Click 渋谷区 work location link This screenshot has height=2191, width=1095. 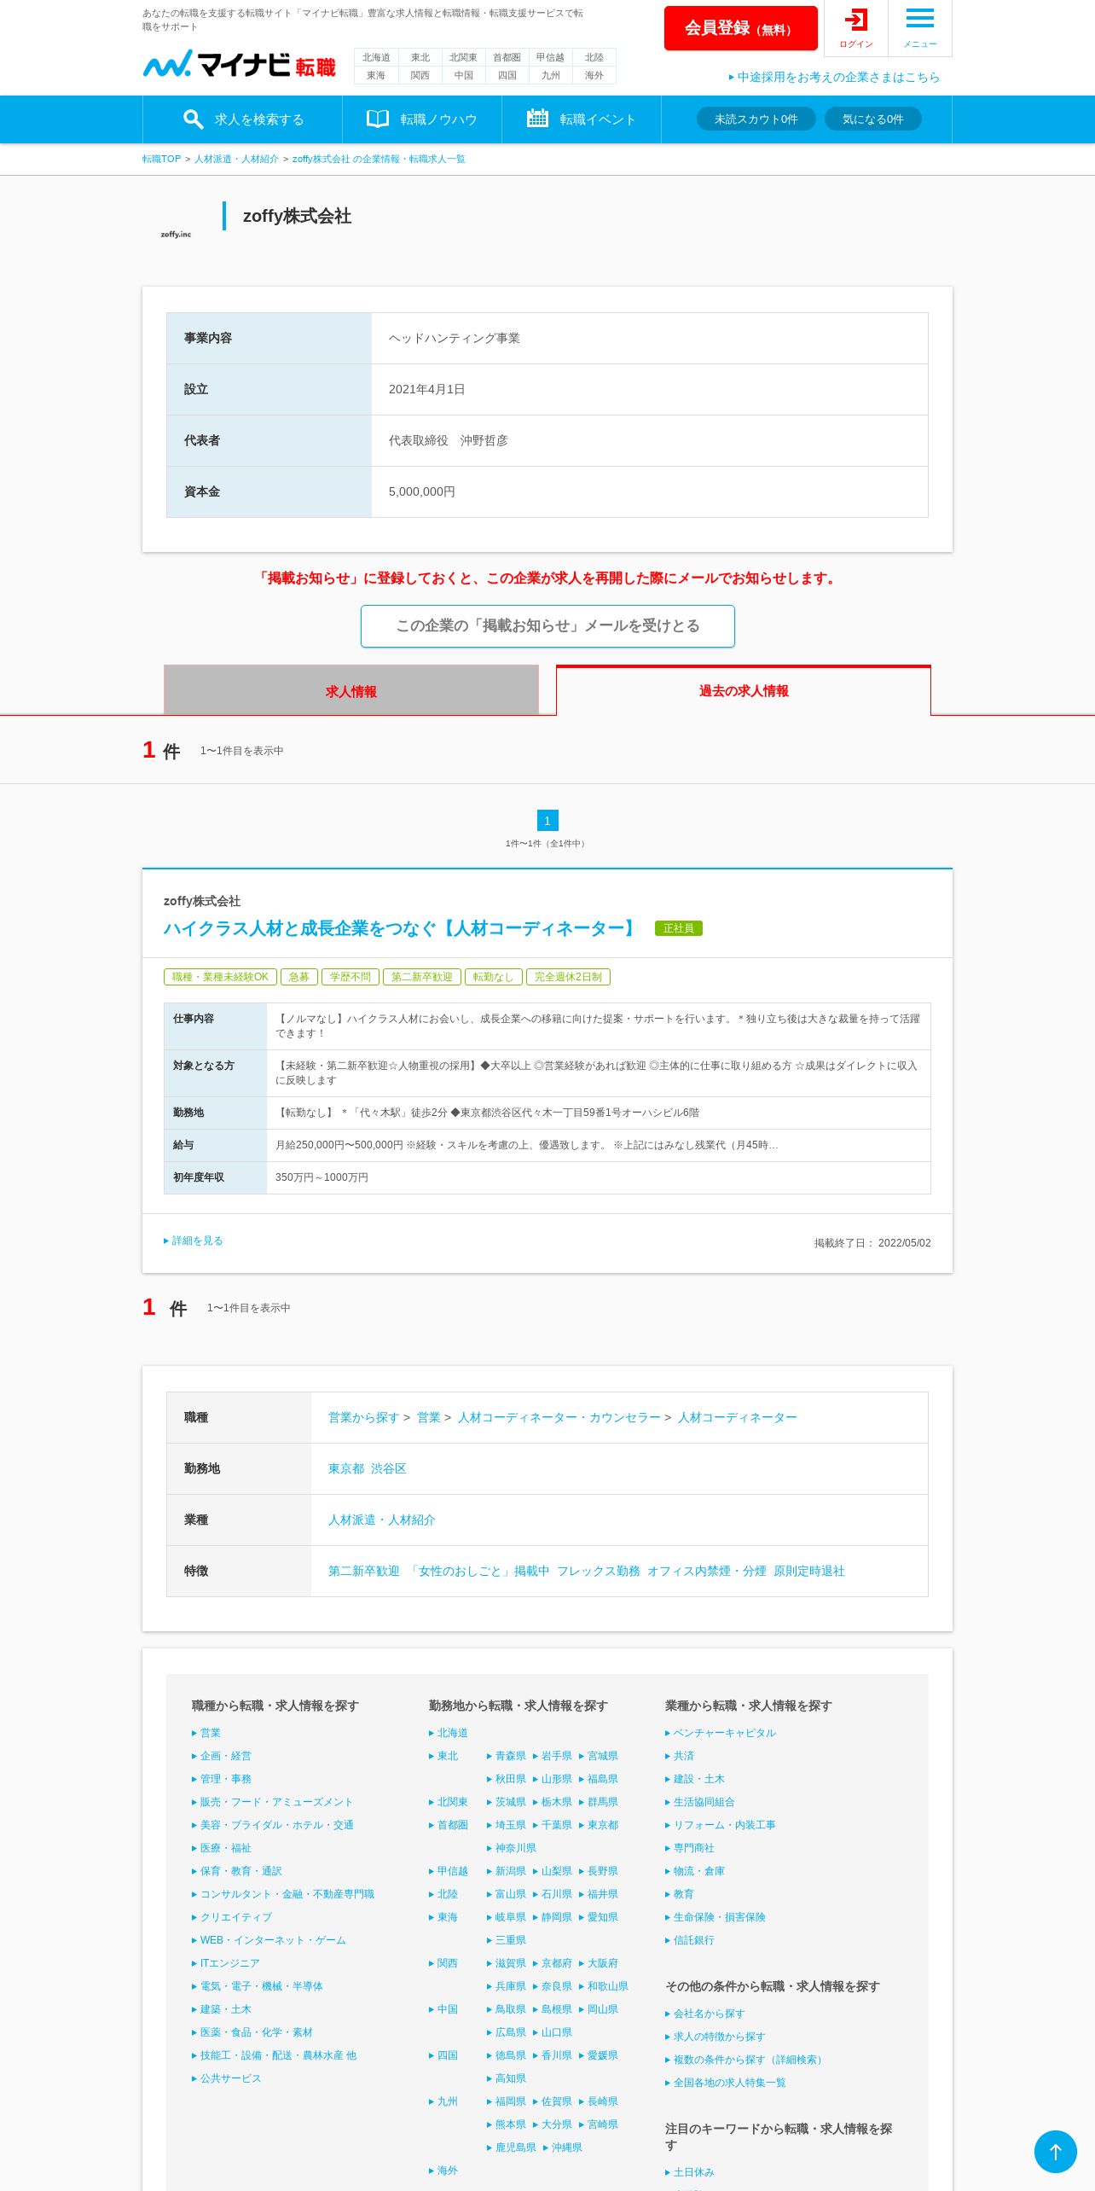click(389, 1468)
